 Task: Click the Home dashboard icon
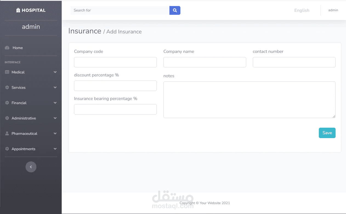tap(7, 48)
